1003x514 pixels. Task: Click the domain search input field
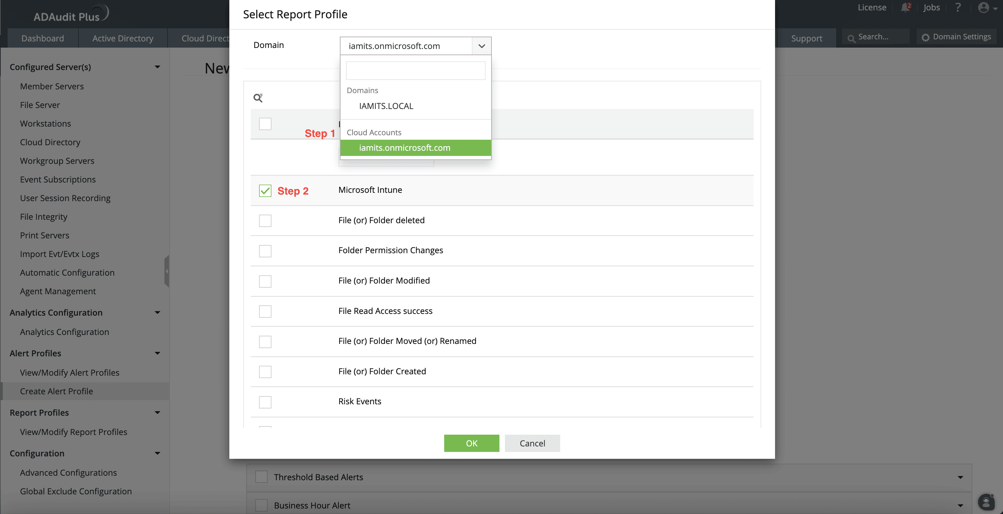pyautogui.click(x=415, y=71)
